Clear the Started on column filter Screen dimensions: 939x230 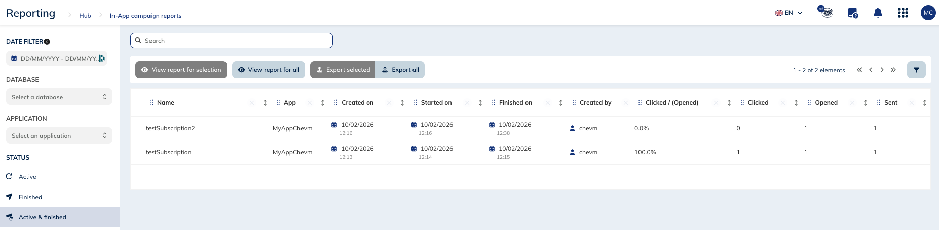[467, 103]
